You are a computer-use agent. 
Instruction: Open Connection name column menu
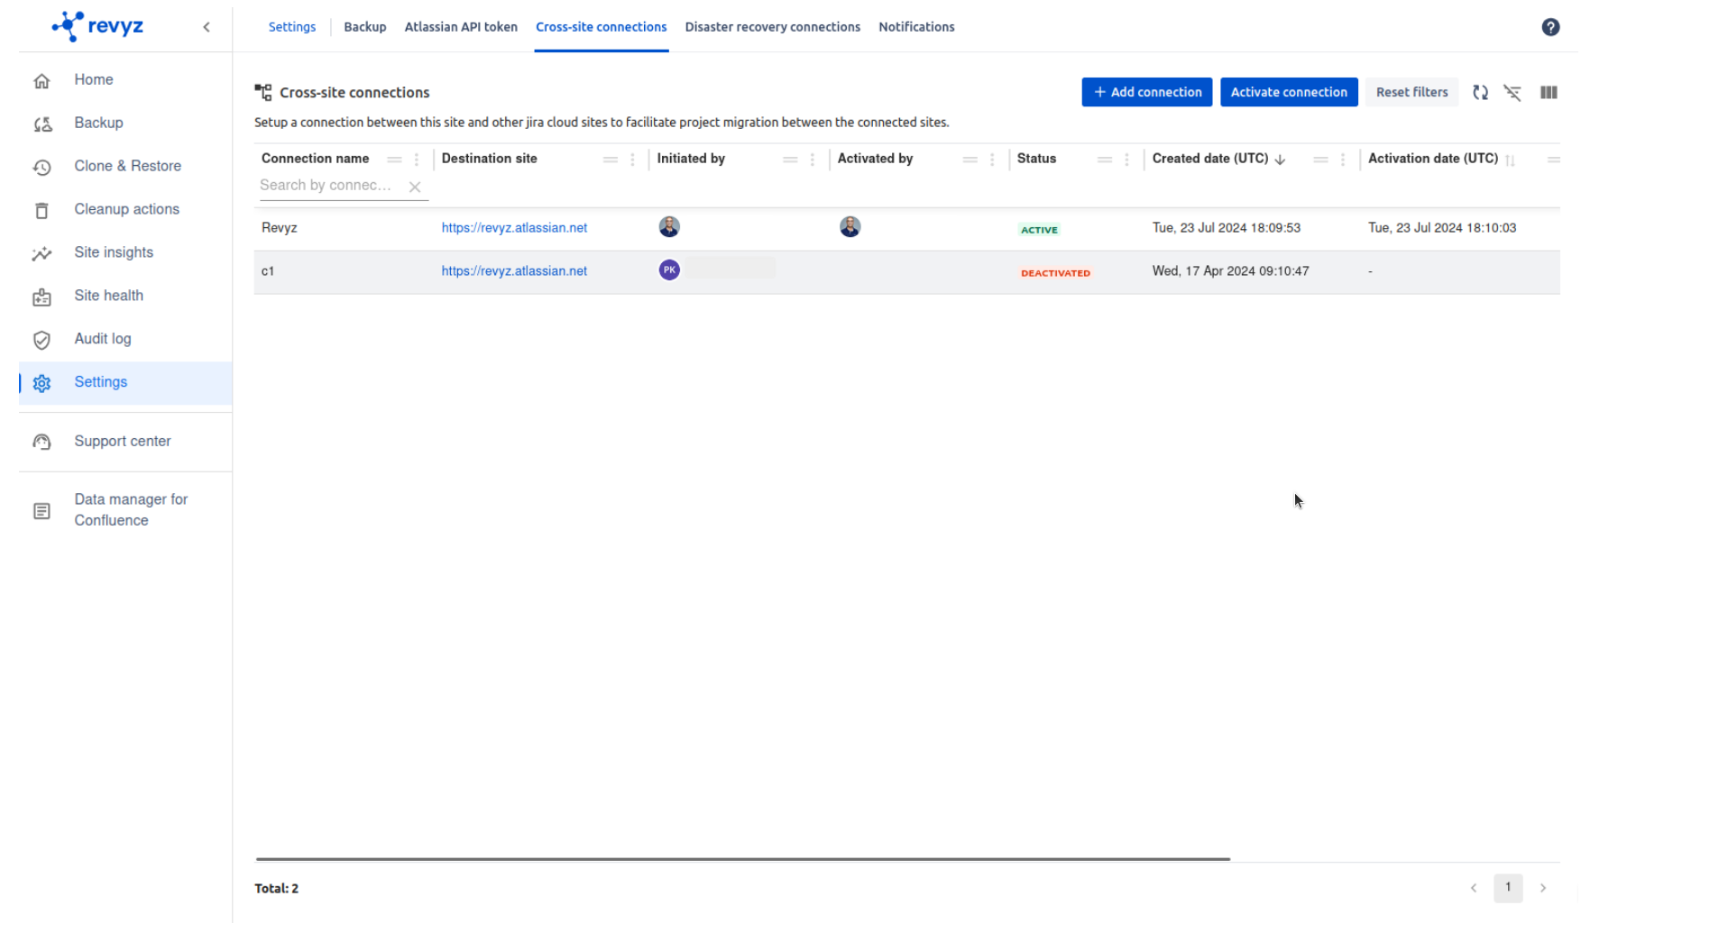click(417, 160)
